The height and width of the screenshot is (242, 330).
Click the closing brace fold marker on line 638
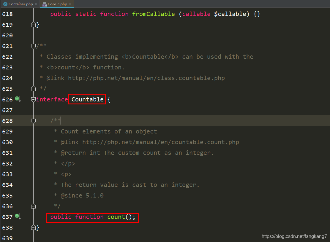pos(33,227)
